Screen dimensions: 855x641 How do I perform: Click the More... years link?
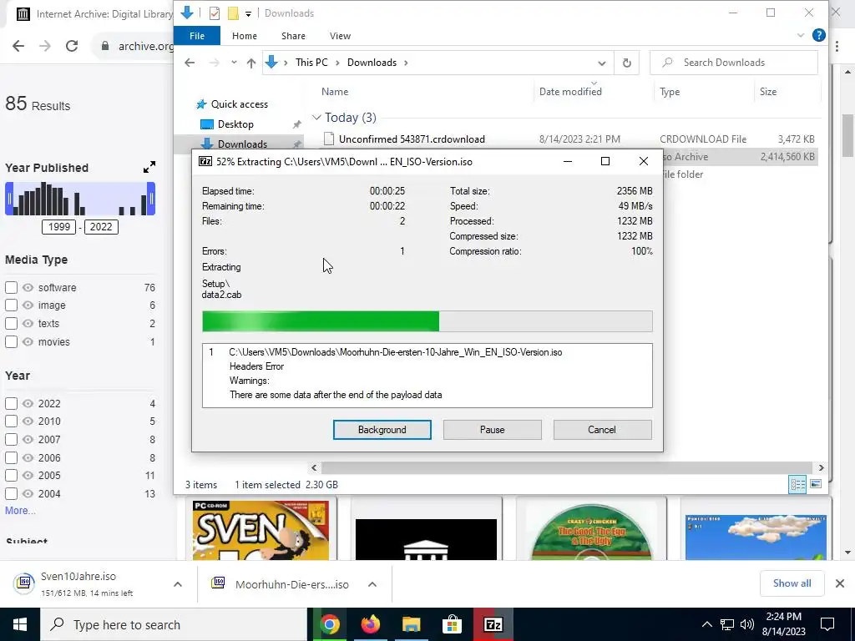(20, 511)
